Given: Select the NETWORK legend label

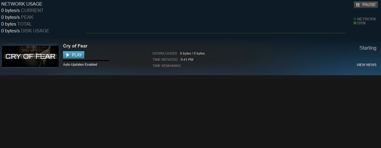Looking at the screenshot, I should pyautogui.click(x=367, y=19).
